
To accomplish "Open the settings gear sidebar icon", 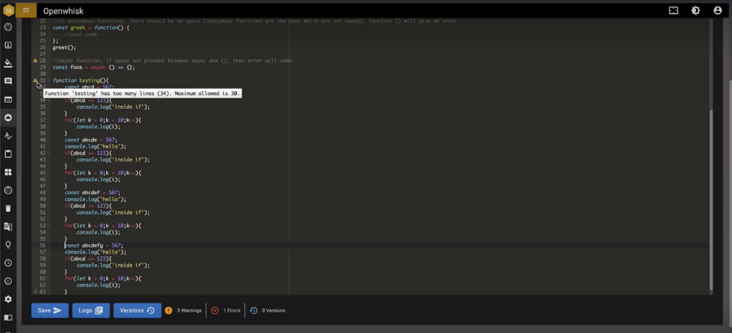I will pos(8,299).
